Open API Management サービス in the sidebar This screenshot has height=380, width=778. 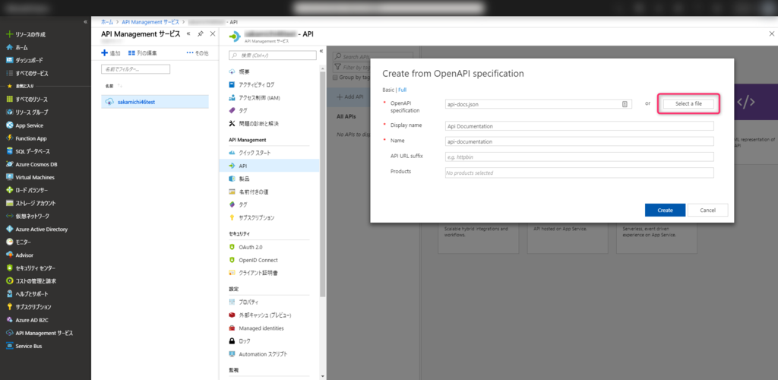(x=40, y=333)
